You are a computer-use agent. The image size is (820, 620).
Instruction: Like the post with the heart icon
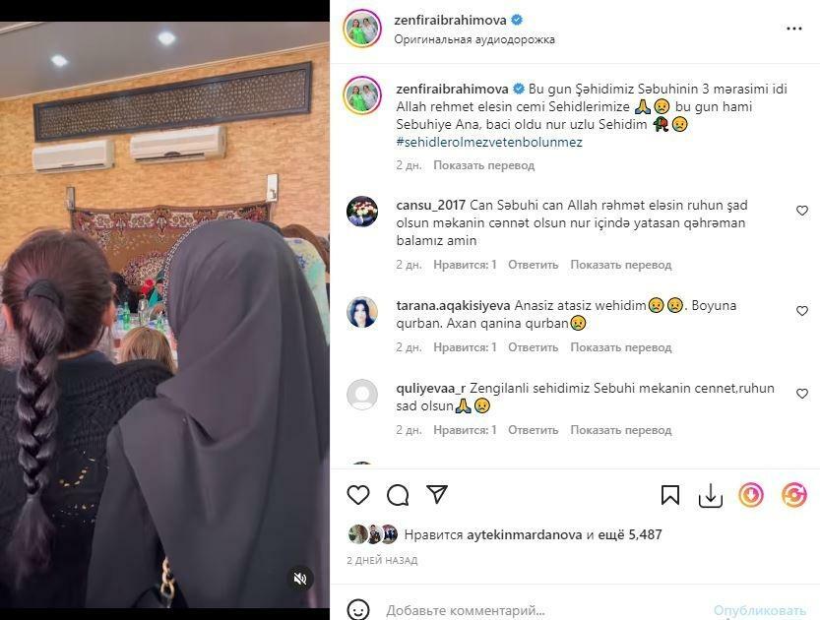pos(358,495)
